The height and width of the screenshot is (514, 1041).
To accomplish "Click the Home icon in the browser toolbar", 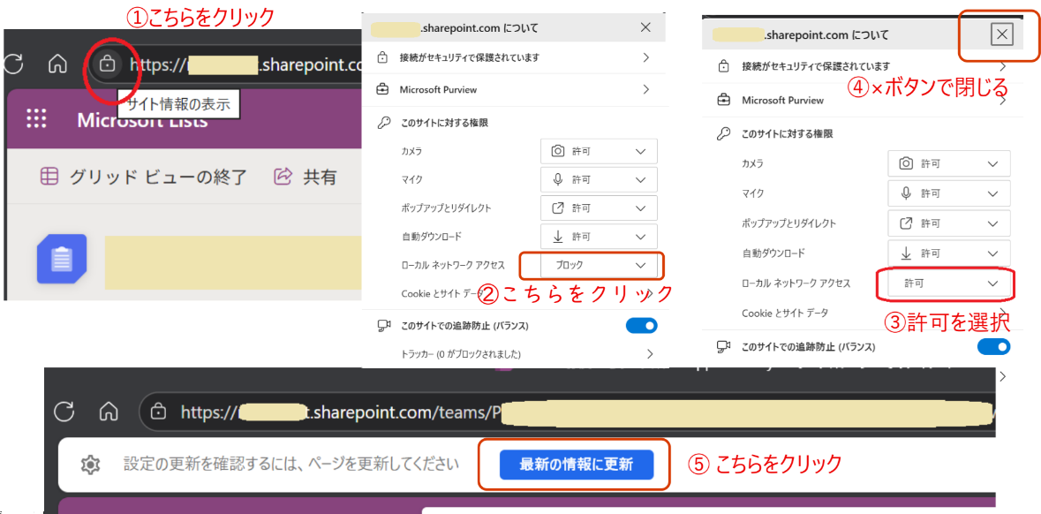I will click(x=57, y=64).
